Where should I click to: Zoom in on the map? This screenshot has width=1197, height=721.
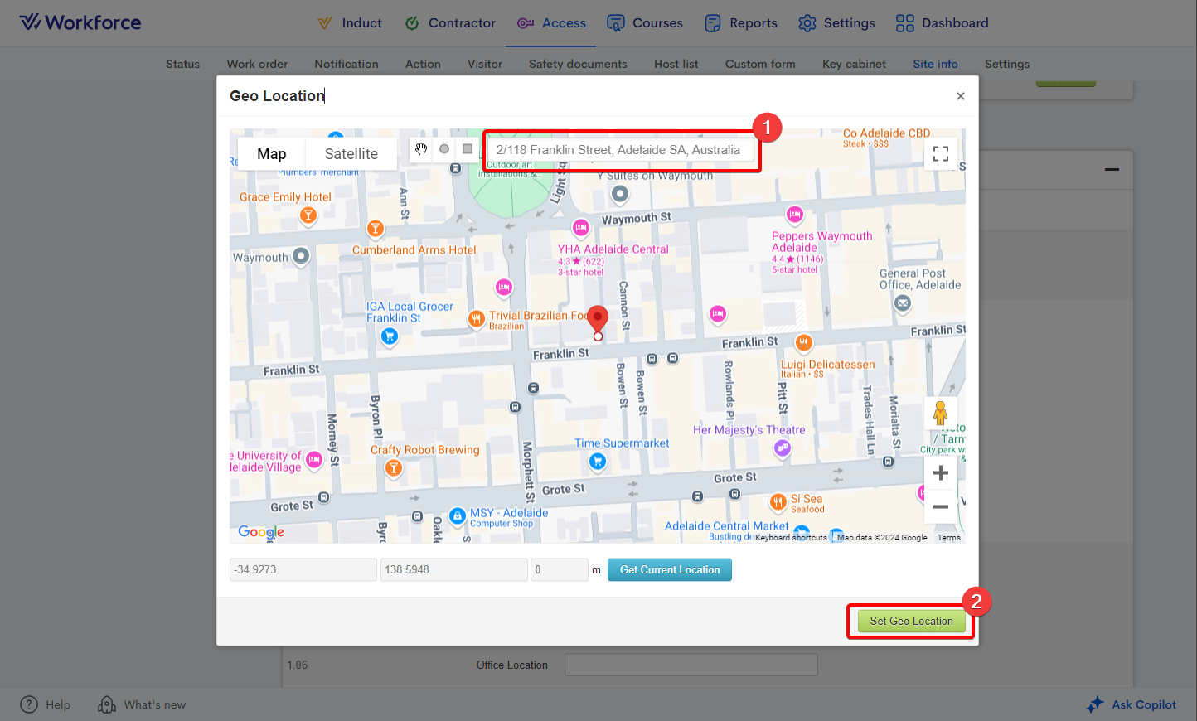pyautogui.click(x=941, y=473)
